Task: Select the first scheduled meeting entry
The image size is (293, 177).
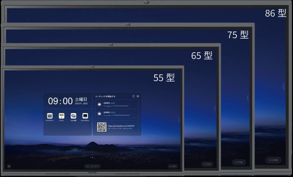Action: click(x=117, y=104)
